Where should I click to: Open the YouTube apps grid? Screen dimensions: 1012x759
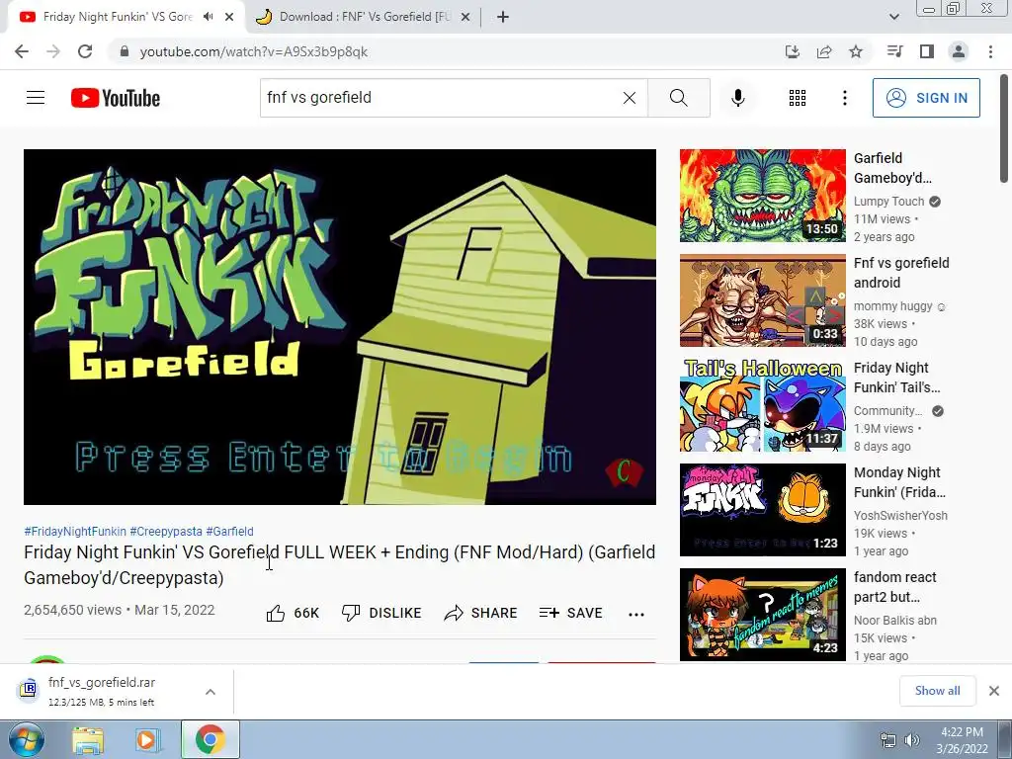click(798, 98)
